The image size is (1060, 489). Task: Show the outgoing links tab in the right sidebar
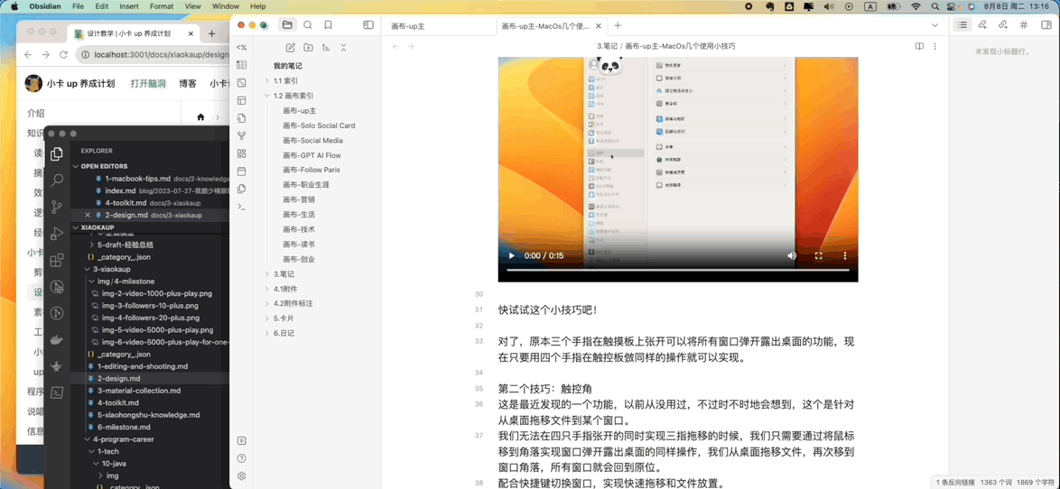point(1003,25)
